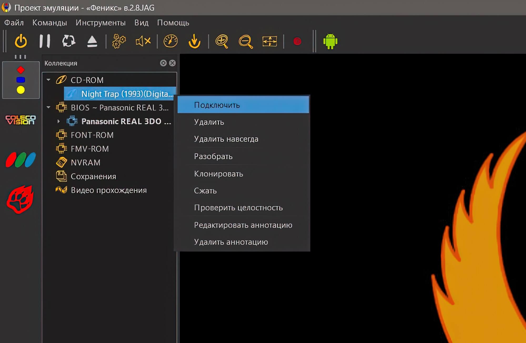Close the Коллекция panel
The height and width of the screenshot is (343, 526).
click(x=172, y=63)
